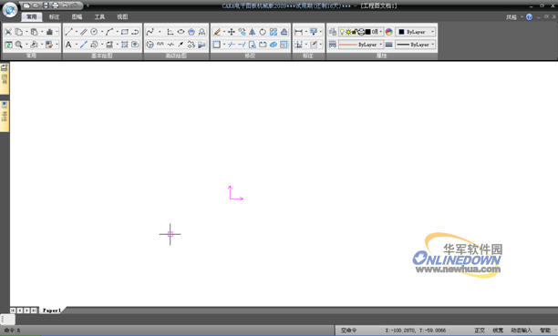The width and height of the screenshot is (558, 336).
Task: Pick the Spline curve tool
Action: tap(150, 32)
